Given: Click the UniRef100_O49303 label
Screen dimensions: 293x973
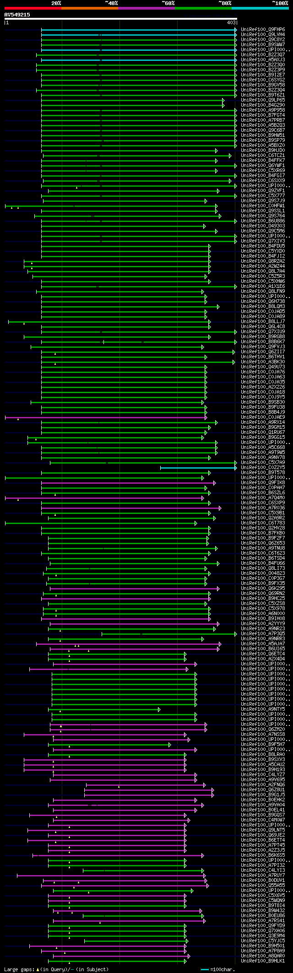Looking at the screenshot, I should 263,226.
